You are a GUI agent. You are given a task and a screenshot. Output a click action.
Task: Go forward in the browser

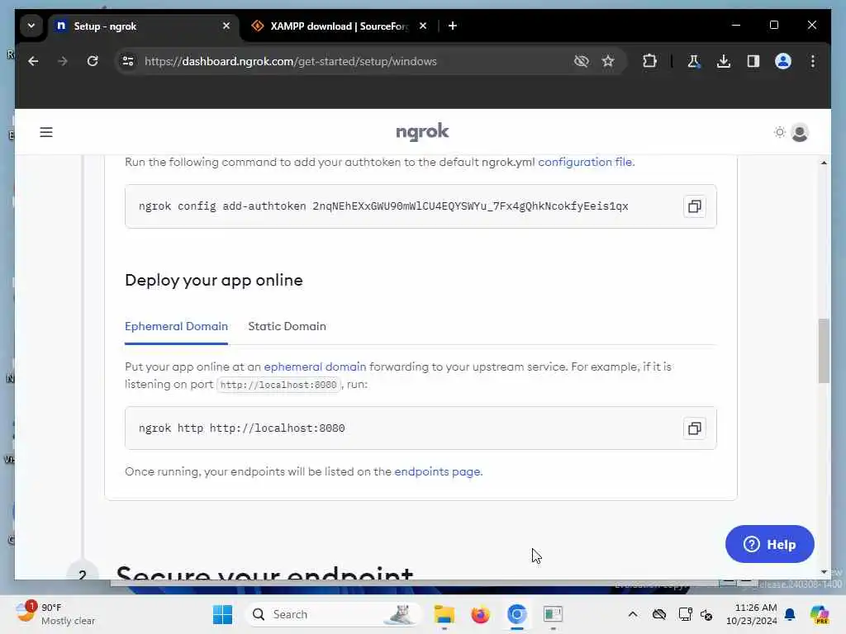(63, 61)
